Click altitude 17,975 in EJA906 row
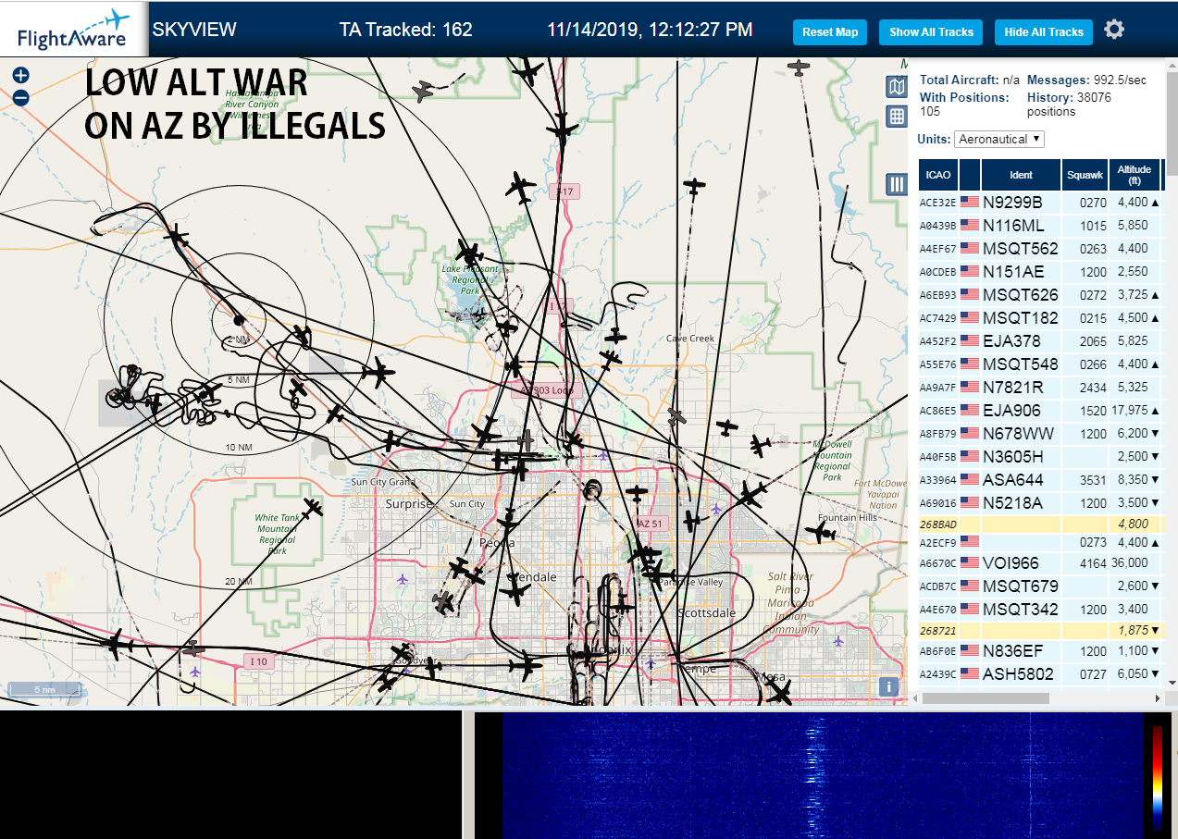This screenshot has width=1178, height=839. pos(1130,410)
